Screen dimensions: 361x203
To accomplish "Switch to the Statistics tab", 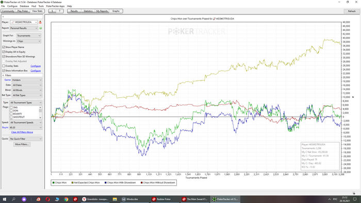I will (x=88, y=11).
